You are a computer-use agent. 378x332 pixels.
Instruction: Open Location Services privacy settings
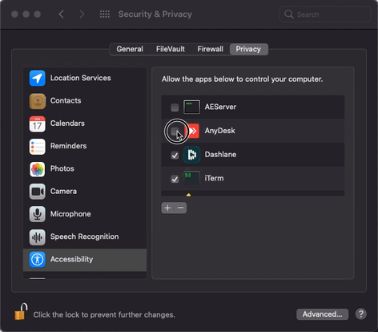click(85, 78)
